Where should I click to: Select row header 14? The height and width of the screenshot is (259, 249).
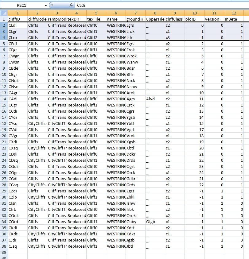(4, 99)
